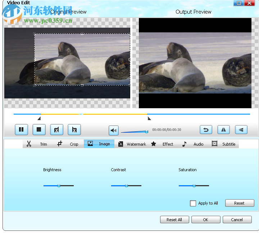Adjust the Saturation slider
Image resolution: width=259 pixels, height=233 pixels.
194,186
